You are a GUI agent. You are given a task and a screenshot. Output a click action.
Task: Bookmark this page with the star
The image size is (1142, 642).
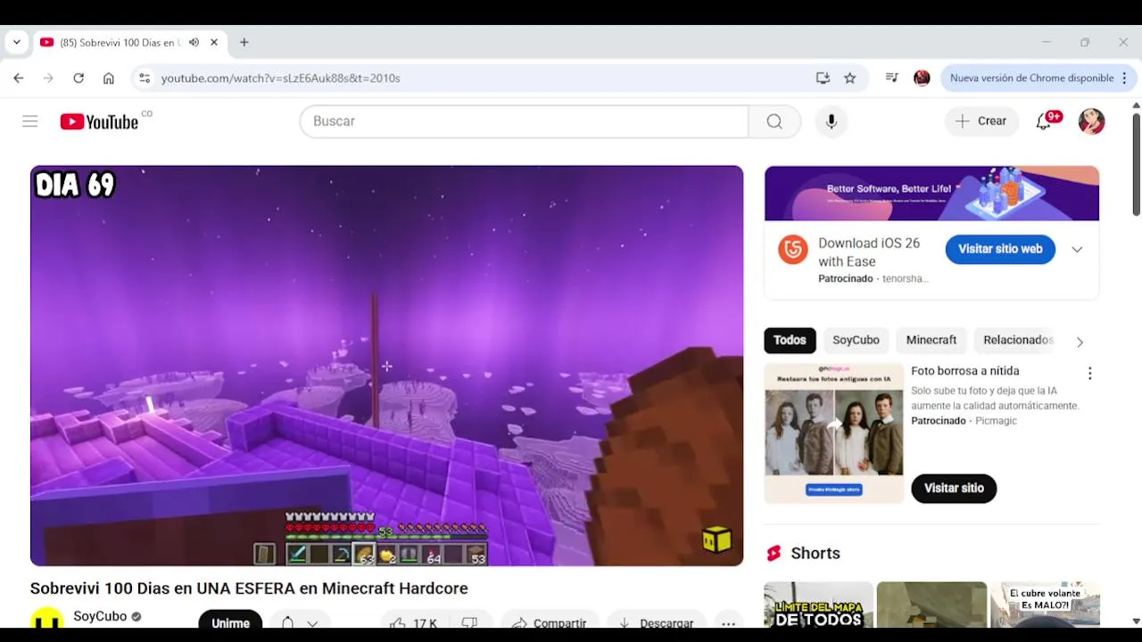click(850, 78)
